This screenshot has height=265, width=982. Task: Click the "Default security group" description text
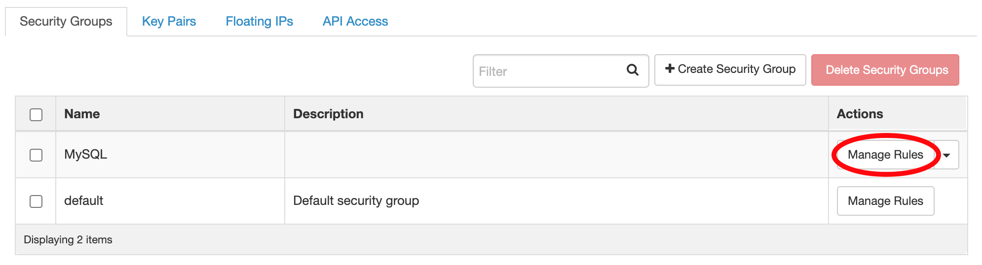(356, 201)
